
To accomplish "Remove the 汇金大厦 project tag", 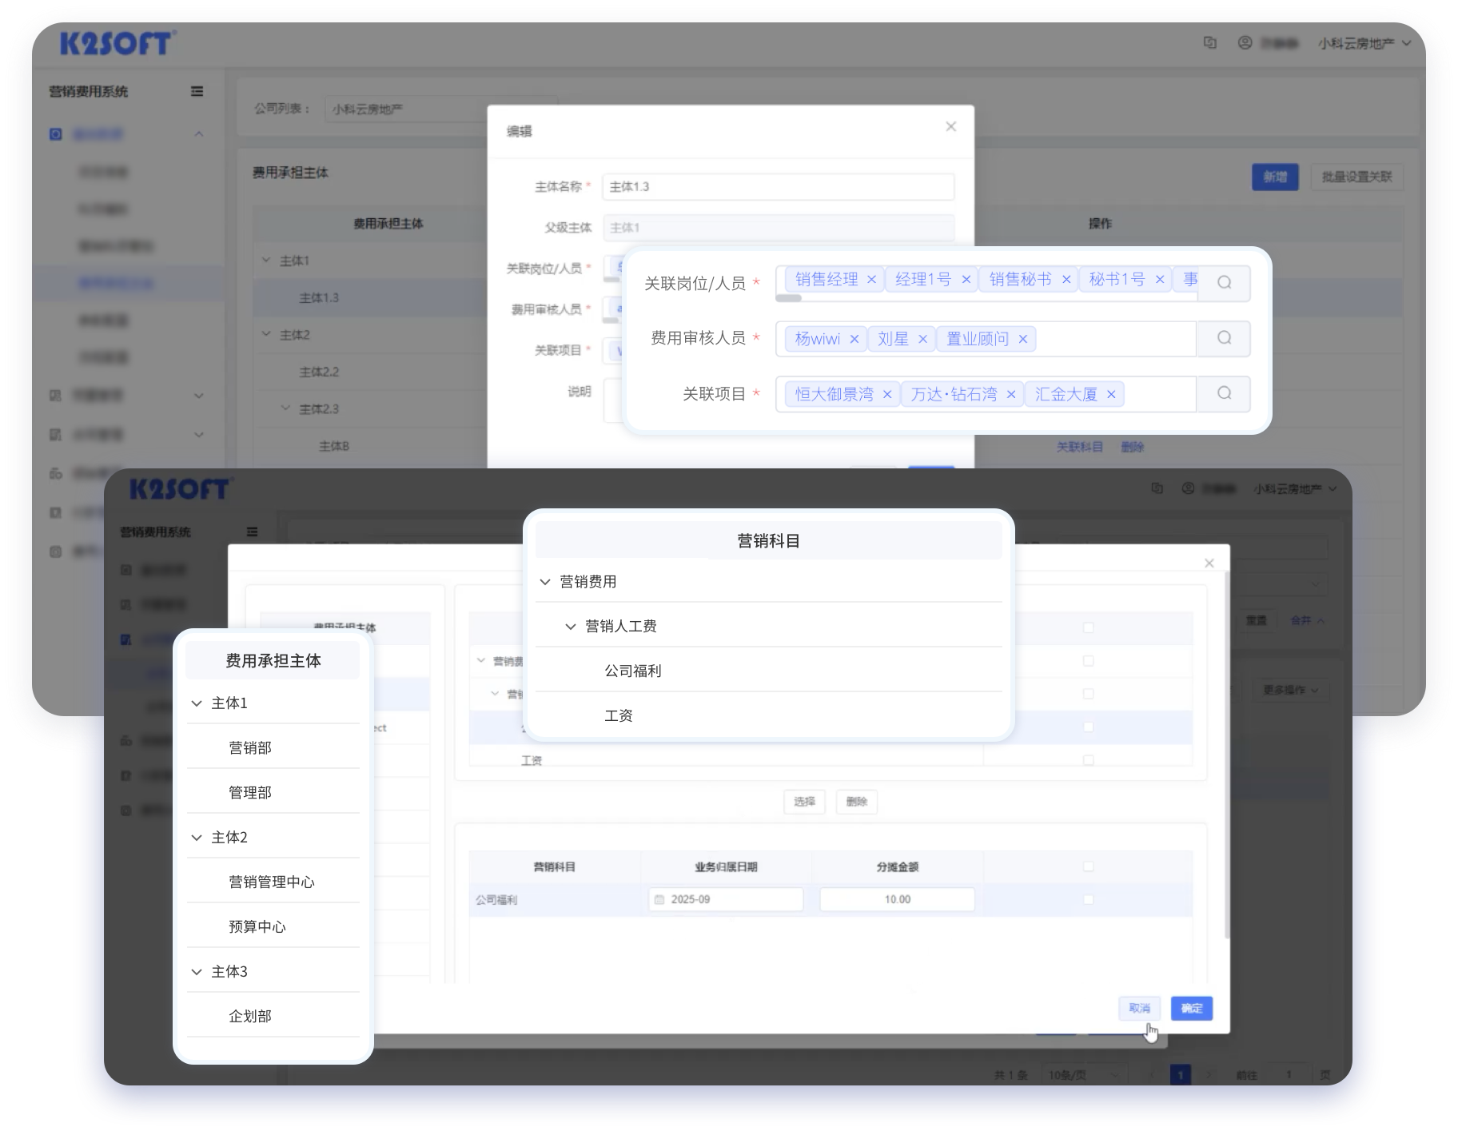I will click(x=1110, y=394).
